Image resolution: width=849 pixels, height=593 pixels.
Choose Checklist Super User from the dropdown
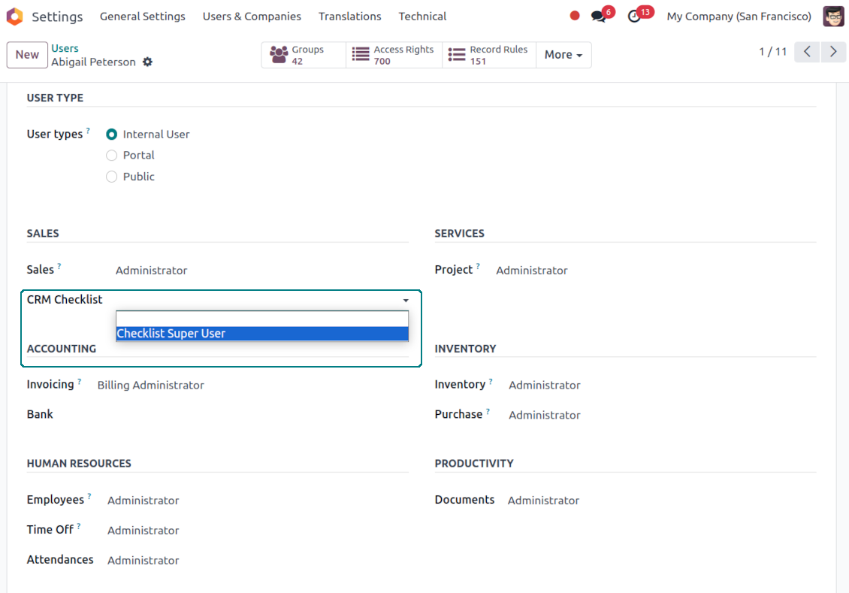pyautogui.click(x=261, y=334)
